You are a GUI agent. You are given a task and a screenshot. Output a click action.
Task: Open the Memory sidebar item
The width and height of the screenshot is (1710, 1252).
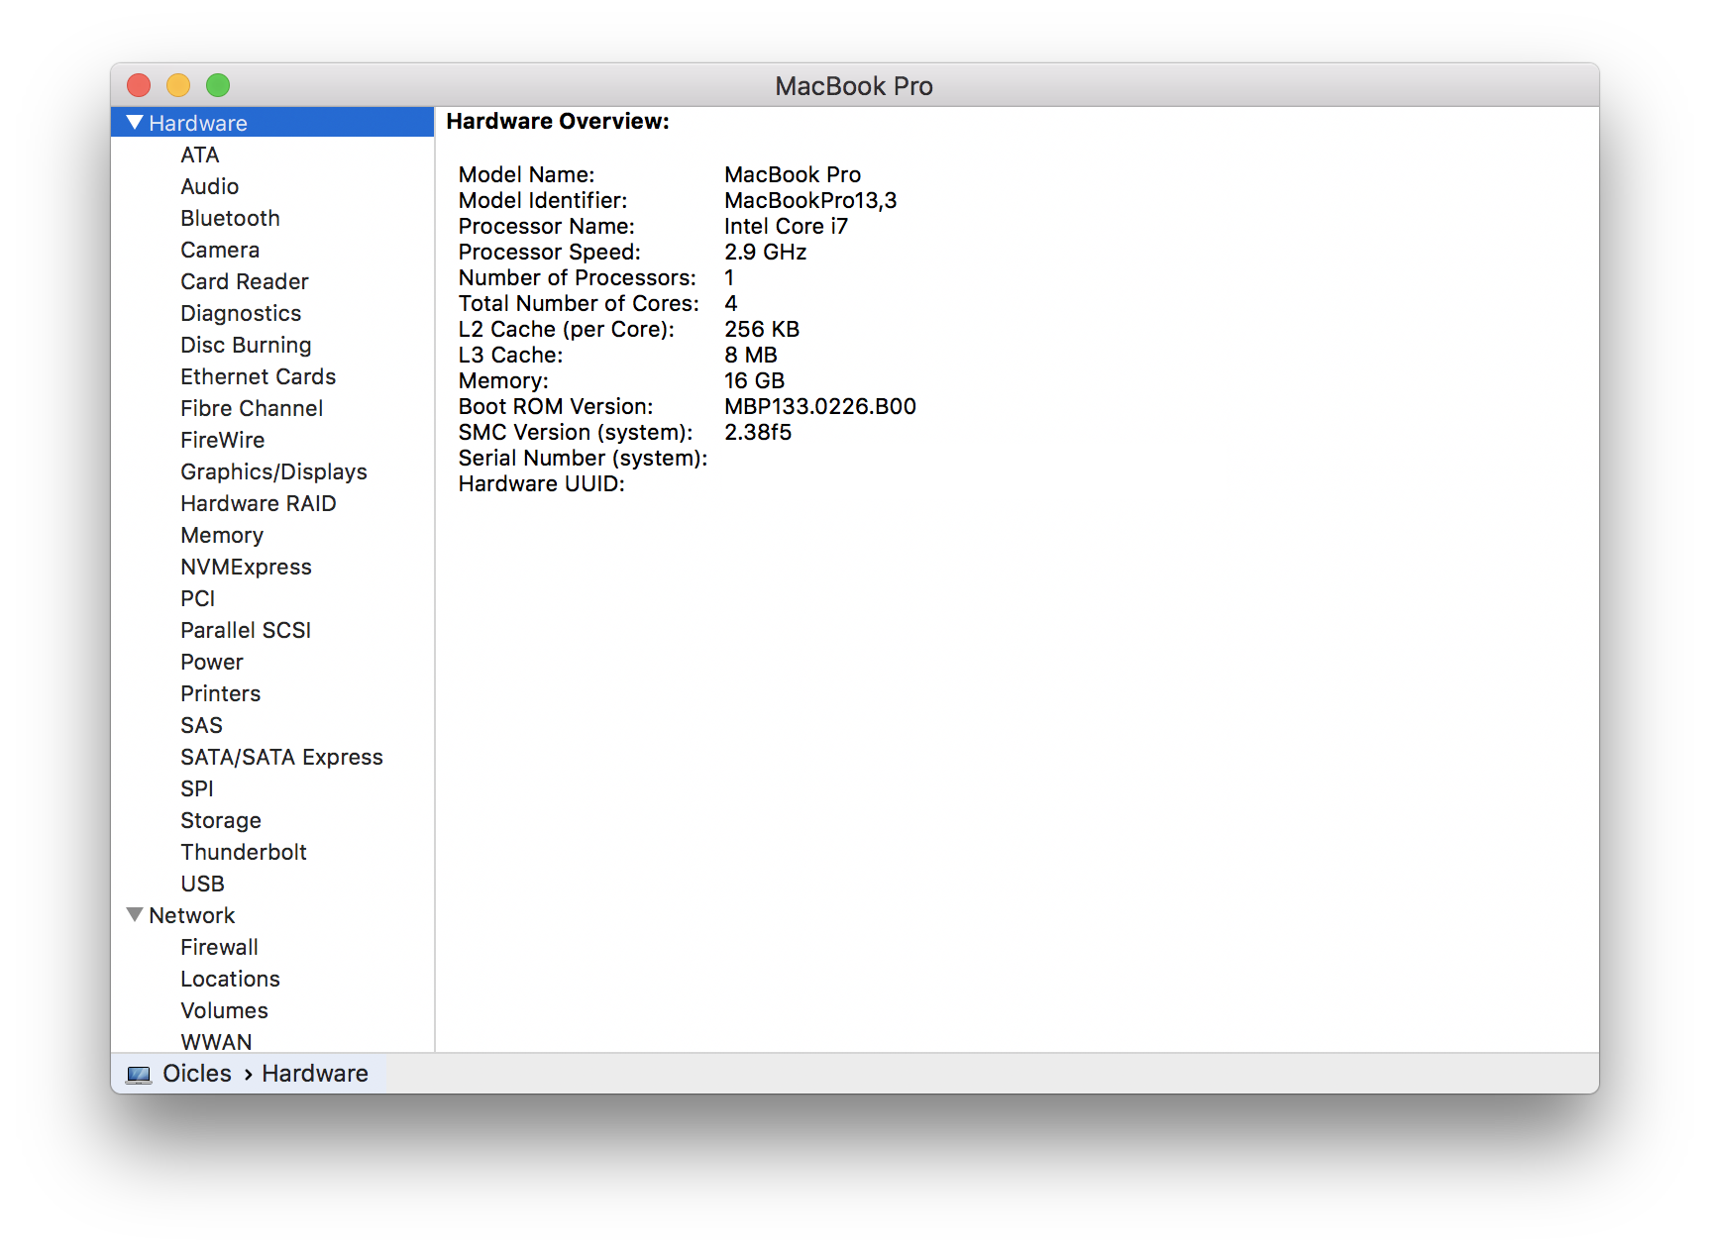point(222,535)
